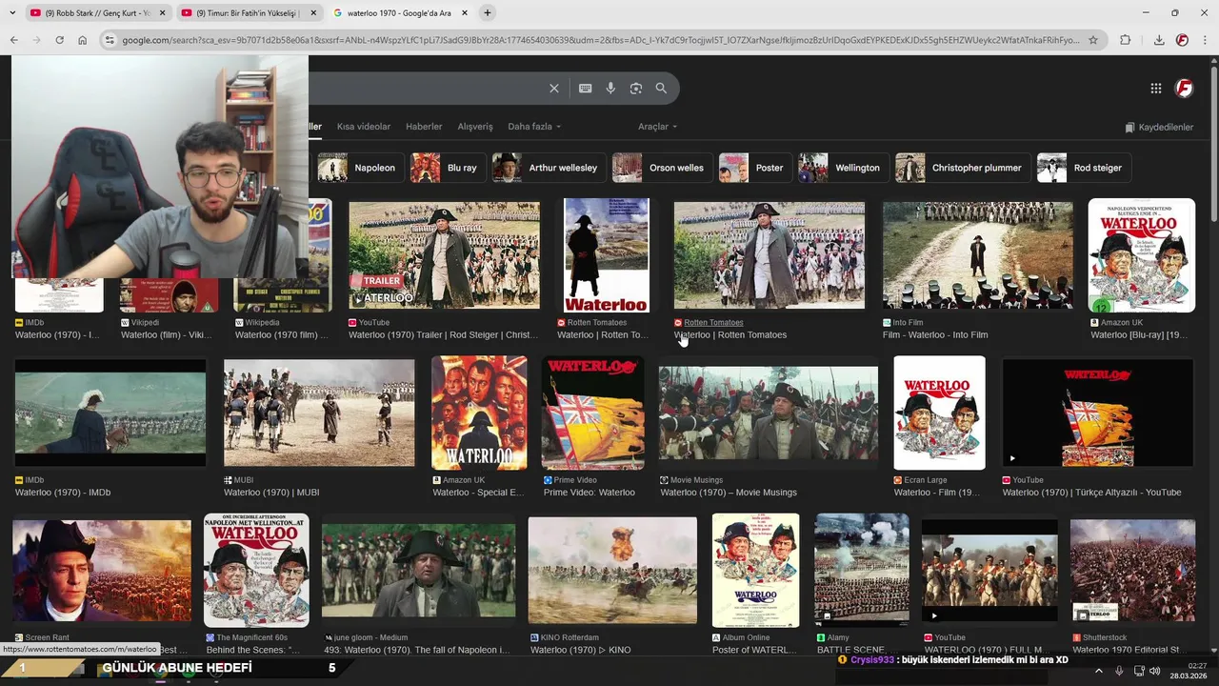Screen dimensions: 1219x686
Task: Open the browser extensions puzzle icon
Action: (x=1126, y=40)
